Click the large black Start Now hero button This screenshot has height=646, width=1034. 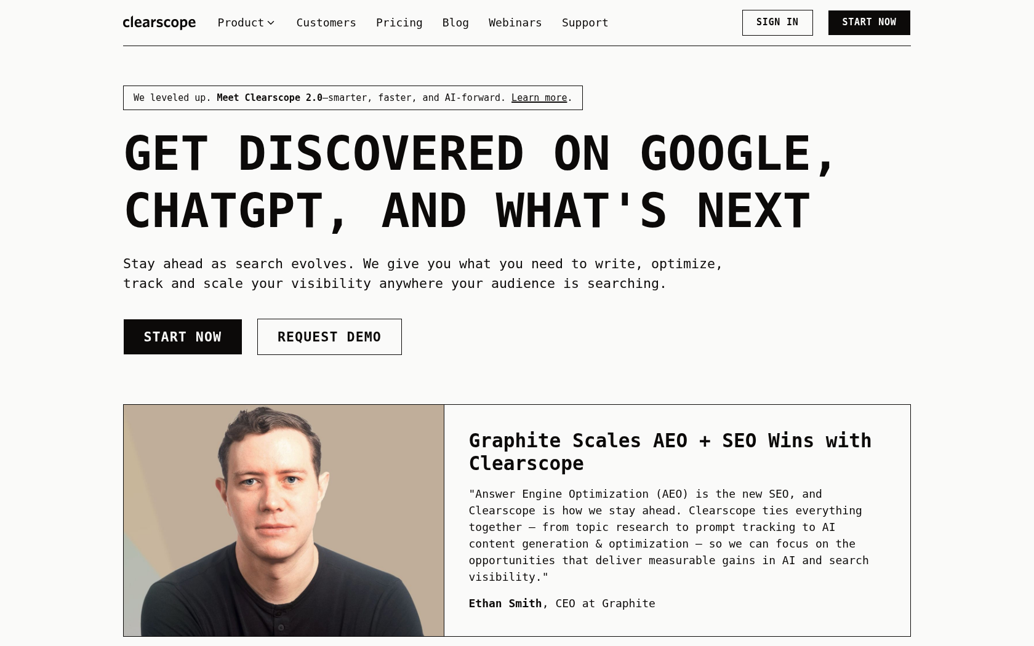point(182,337)
